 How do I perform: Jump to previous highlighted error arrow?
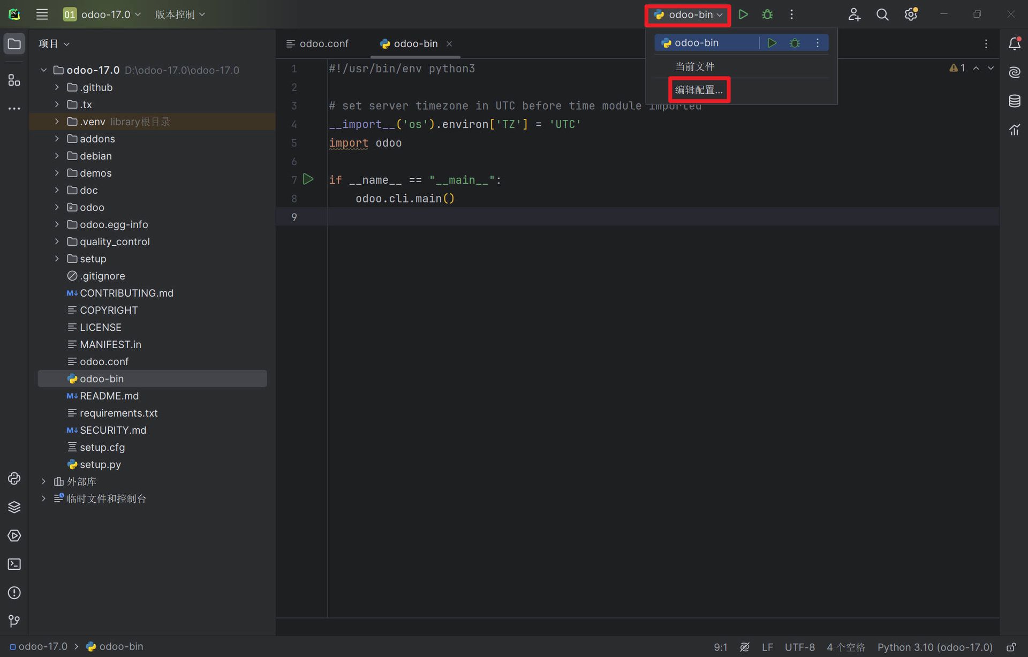[976, 68]
